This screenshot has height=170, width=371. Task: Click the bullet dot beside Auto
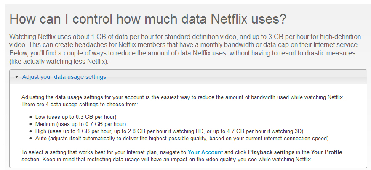[31, 139]
